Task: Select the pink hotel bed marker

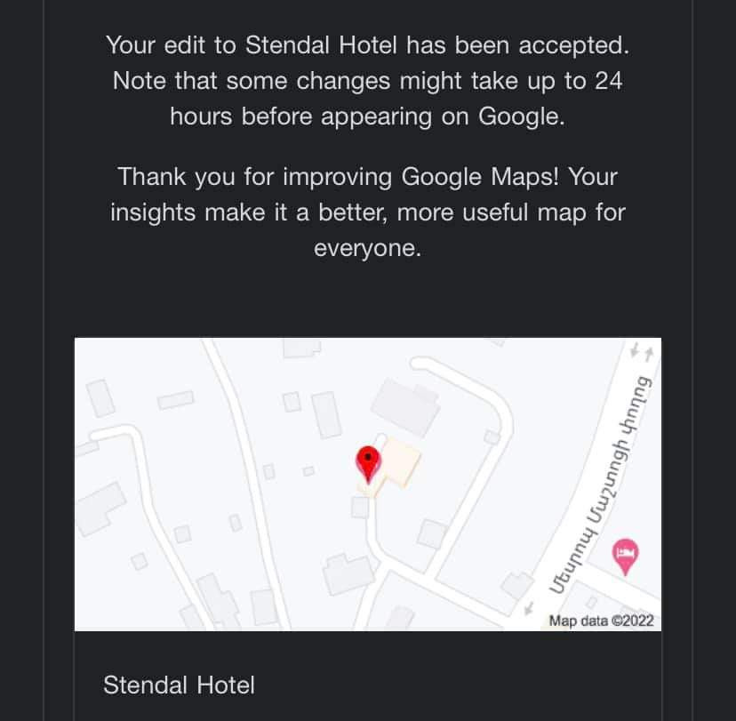Action: click(x=626, y=555)
